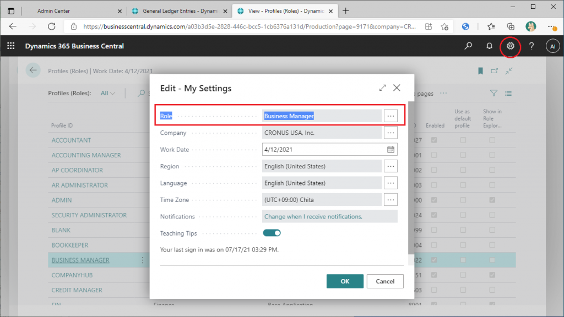Screen dimensions: 564x317
Task: Toggle Role Explorer checkbox for COMPANYHUB row
Action: (x=492, y=275)
